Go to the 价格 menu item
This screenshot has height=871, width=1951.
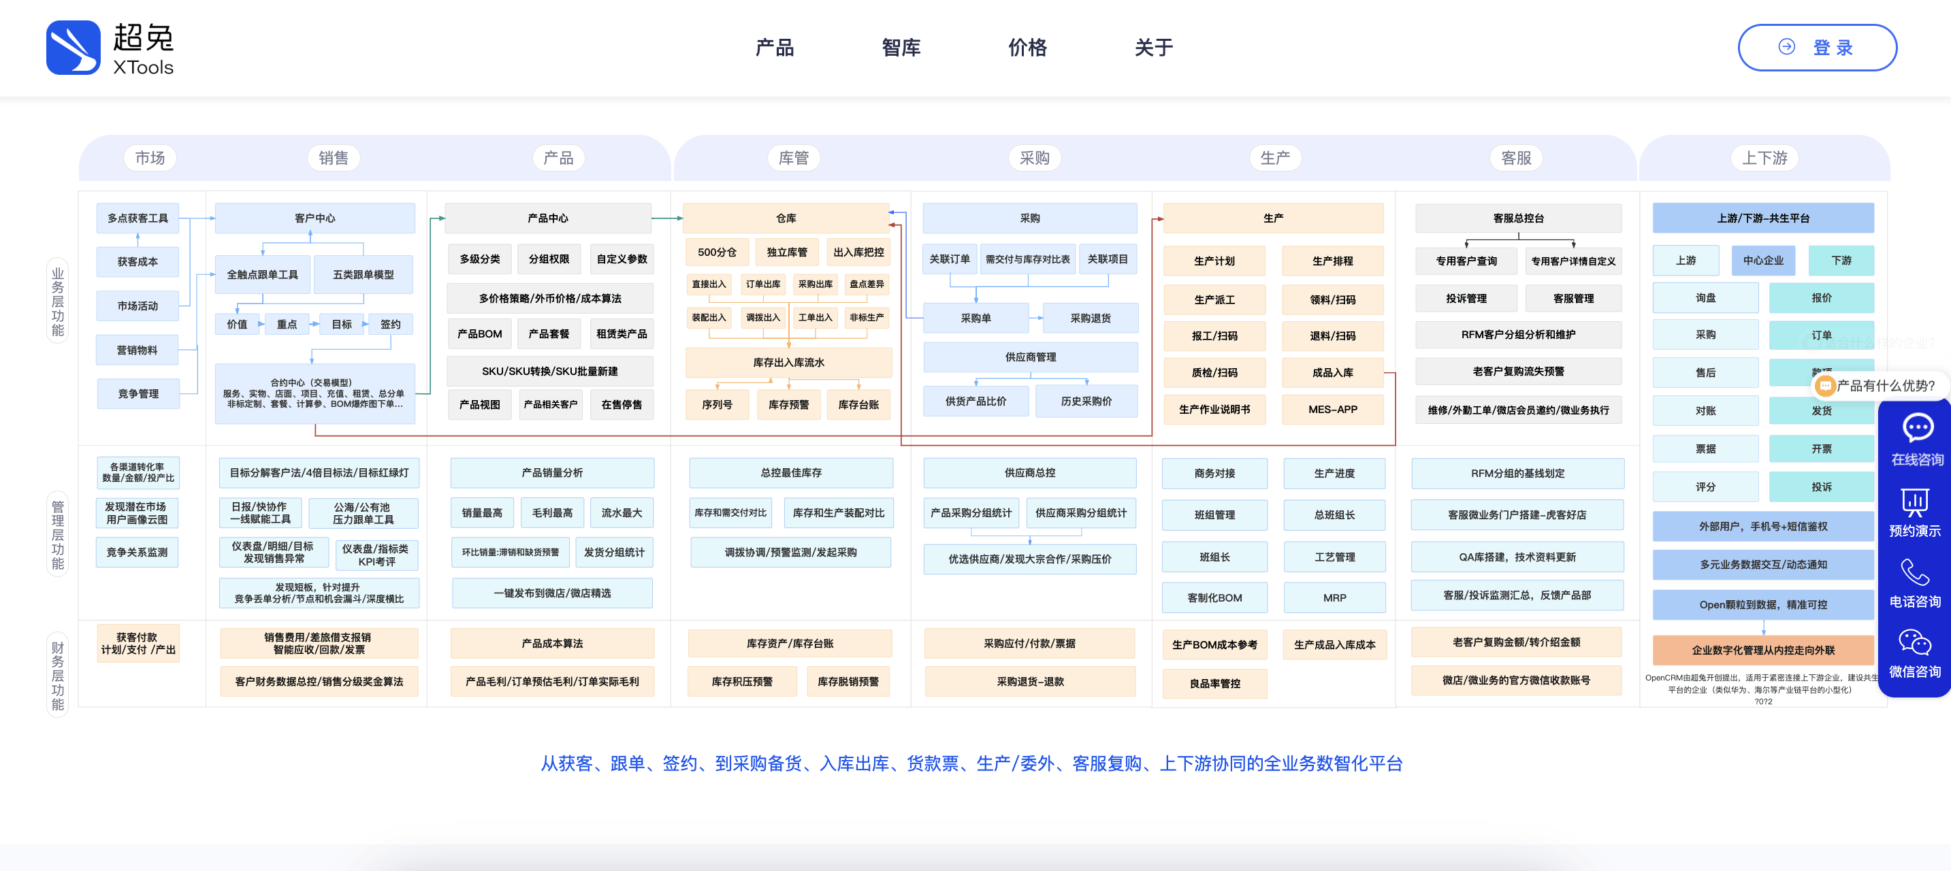pos(1027,48)
